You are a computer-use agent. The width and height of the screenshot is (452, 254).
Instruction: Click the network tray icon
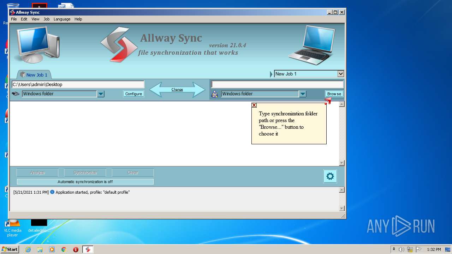coord(410,249)
